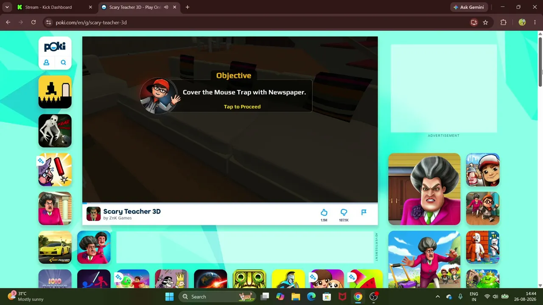Click the Google Chrome taskbar icon

pyautogui.click(x=358, y=297)
